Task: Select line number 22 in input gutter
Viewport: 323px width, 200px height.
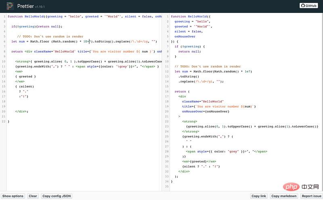Action: click(3, 121)
